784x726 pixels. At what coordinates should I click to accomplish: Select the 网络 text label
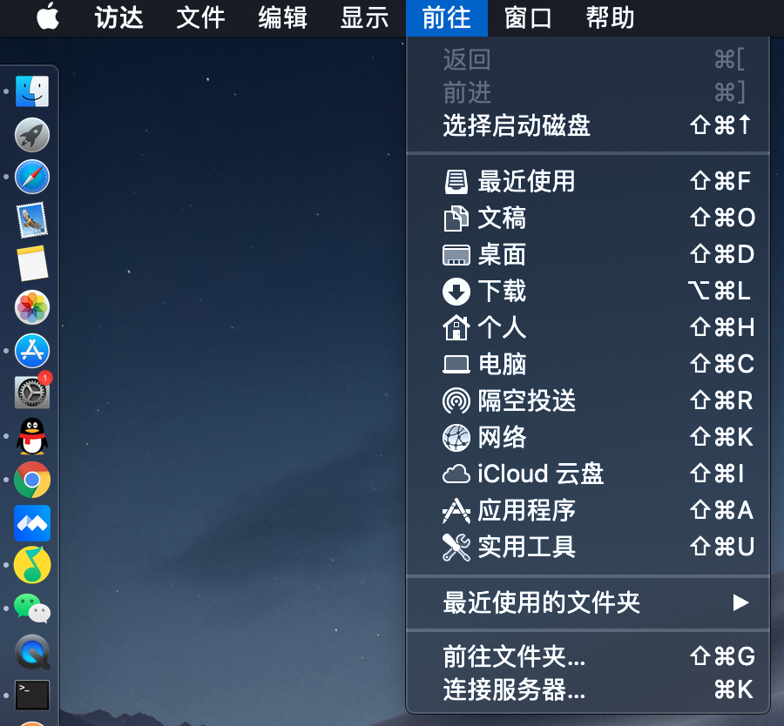click(x=502, y=438)
